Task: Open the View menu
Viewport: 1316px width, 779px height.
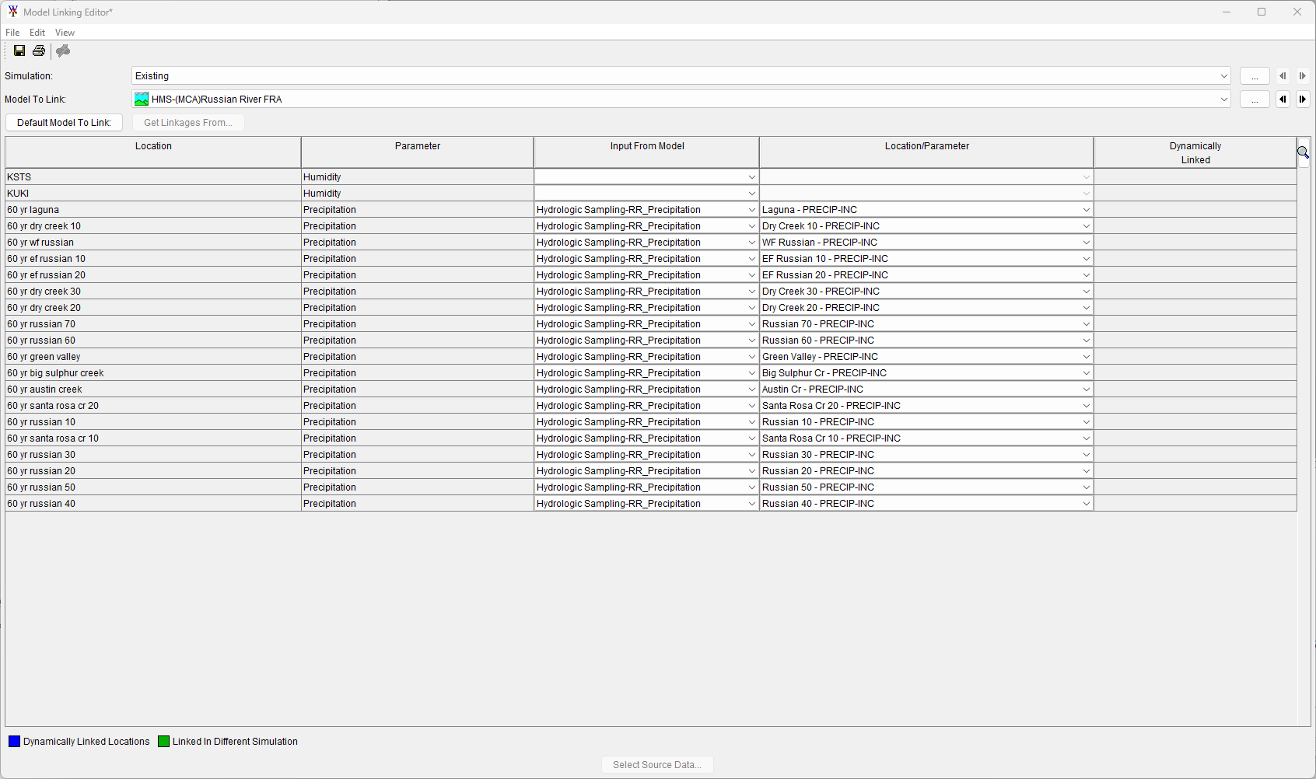Action: [65, 33]
